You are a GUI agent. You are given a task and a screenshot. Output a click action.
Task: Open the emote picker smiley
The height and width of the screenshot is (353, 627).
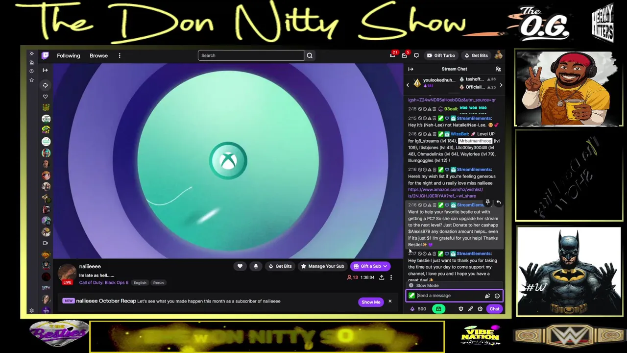click(497, 296)
